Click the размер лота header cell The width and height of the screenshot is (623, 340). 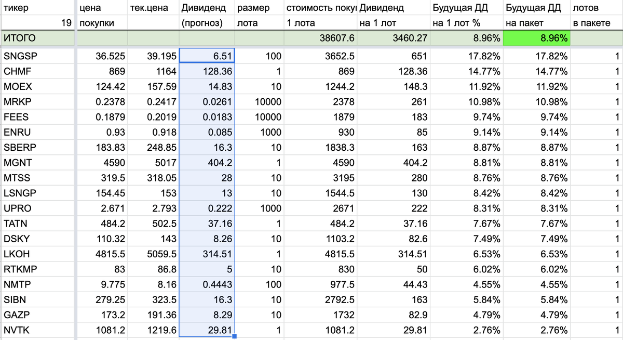click(x=260, y=16)
